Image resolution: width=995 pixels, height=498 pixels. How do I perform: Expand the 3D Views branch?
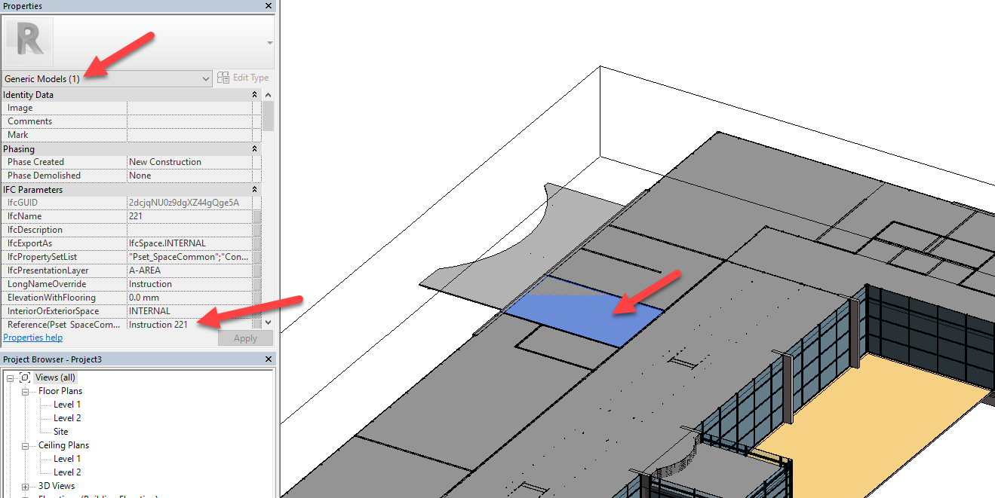[x=25, y=485]
